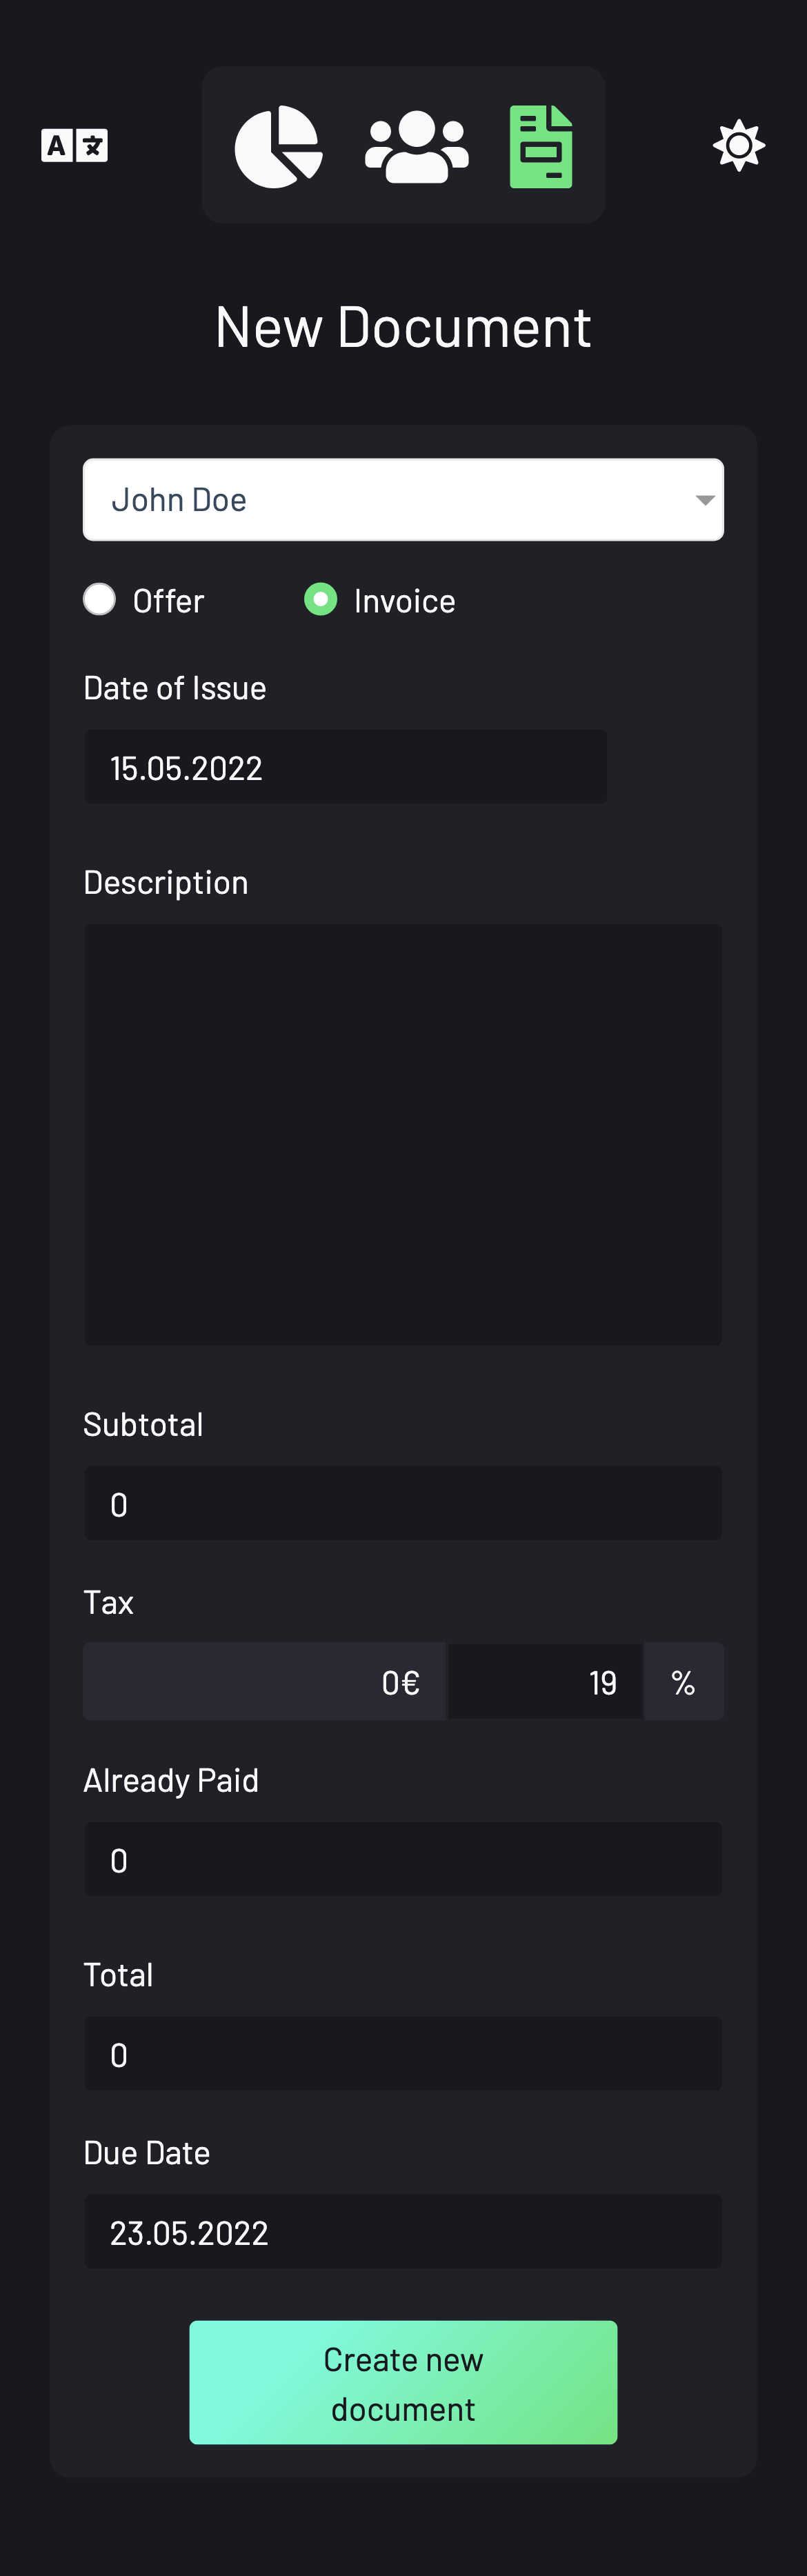Click the Date of Issue field

pyautogui.click(x=345, y=766)
